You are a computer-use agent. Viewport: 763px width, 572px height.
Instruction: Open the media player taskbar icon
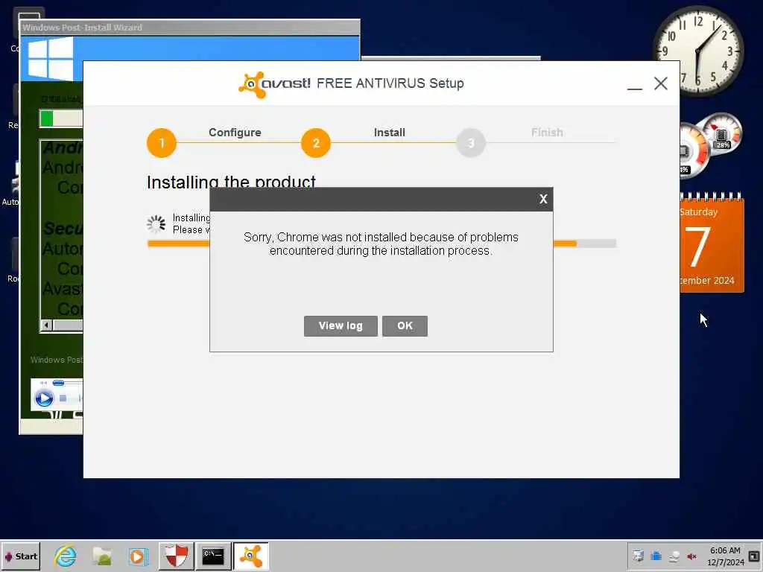138,556
